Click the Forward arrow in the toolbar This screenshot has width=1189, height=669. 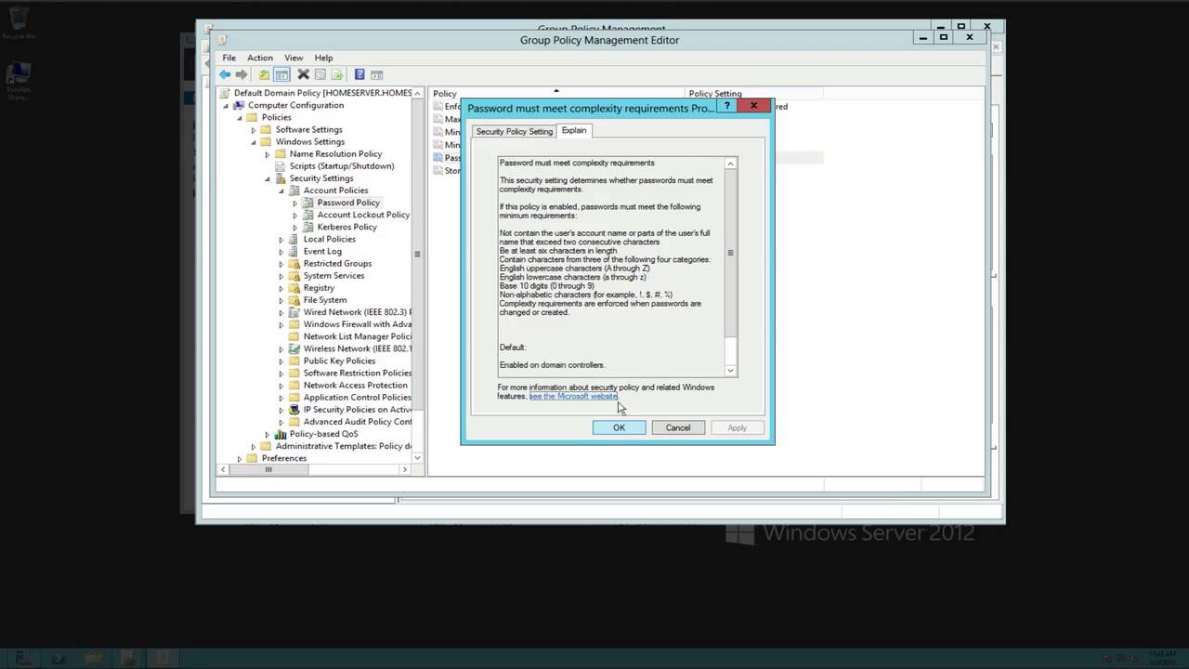242,74
